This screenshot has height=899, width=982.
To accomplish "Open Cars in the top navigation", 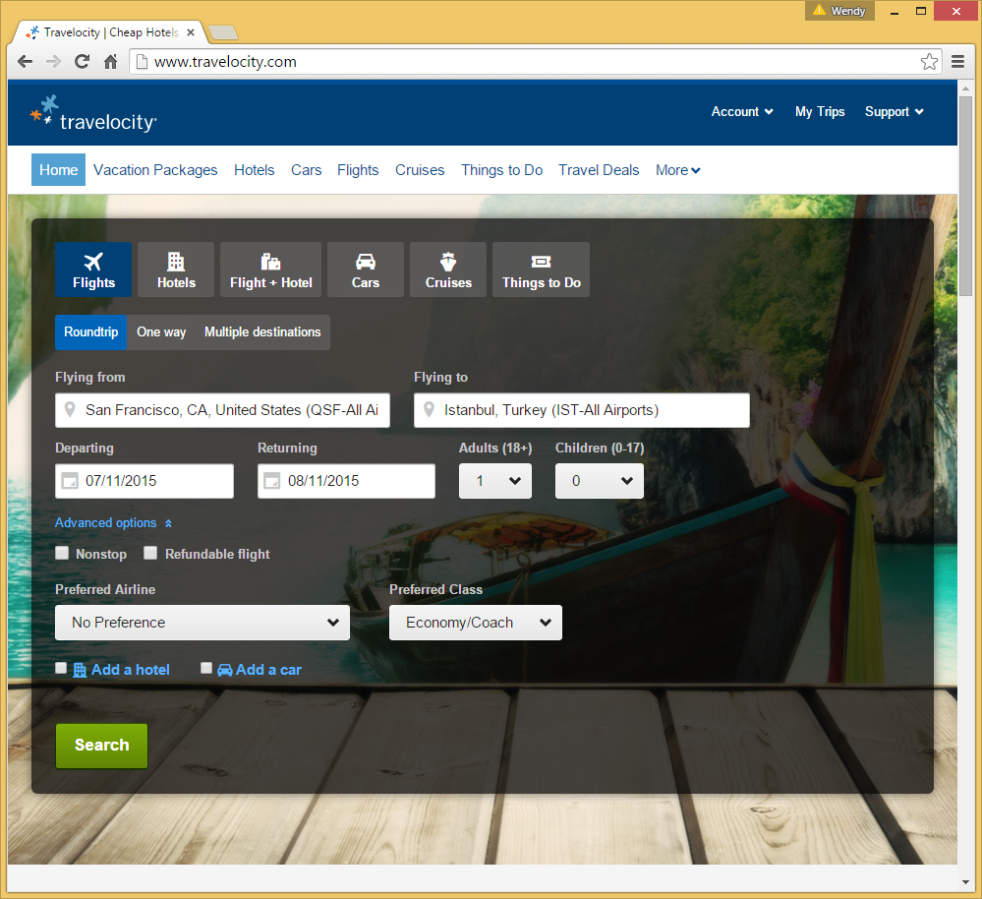I will (307, 170).
